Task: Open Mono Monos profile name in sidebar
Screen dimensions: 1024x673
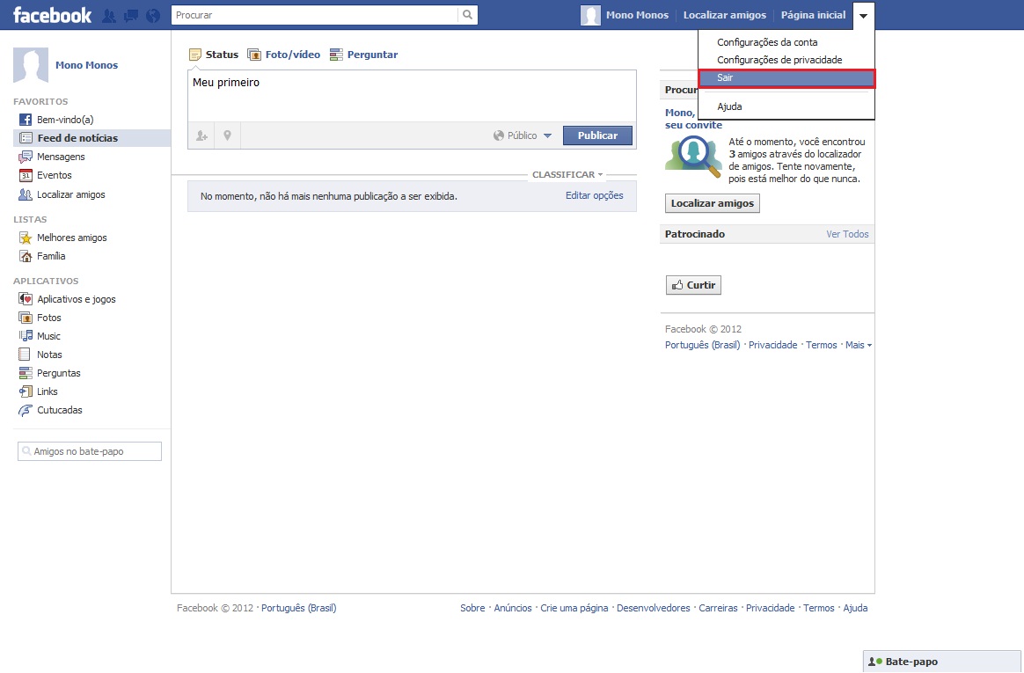Action: click(87, 65)
